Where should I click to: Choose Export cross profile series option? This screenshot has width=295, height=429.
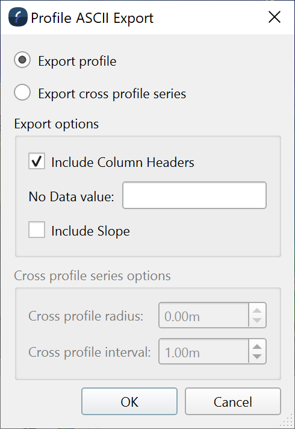[x=22, y=92]
